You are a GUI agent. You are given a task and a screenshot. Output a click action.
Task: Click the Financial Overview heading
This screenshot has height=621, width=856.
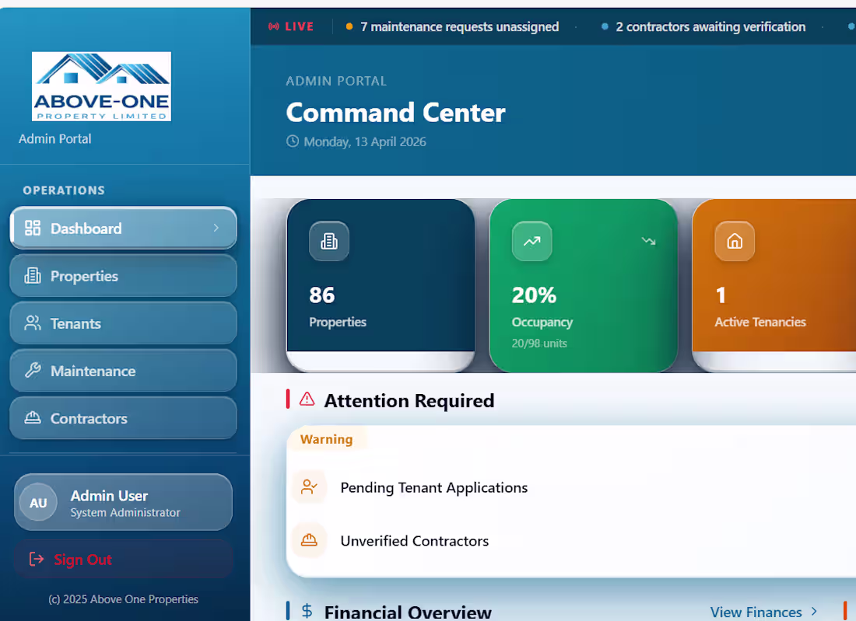(408, 612)
